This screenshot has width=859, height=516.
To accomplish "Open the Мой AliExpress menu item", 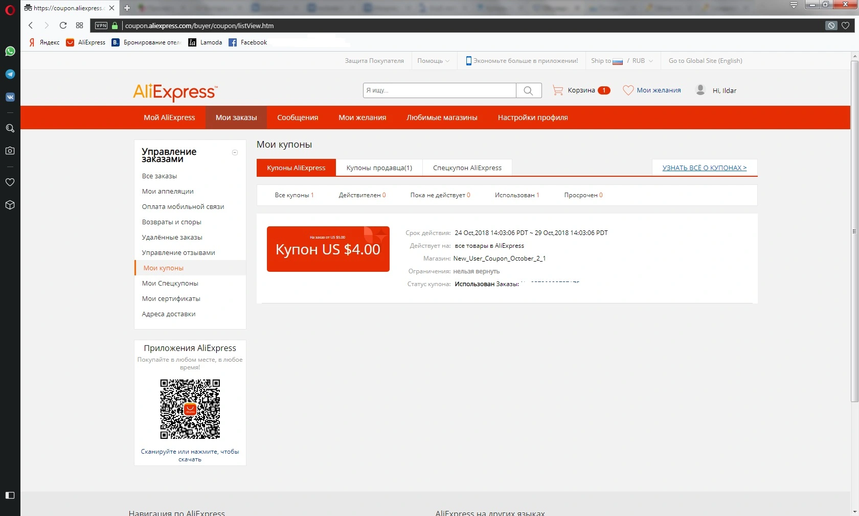I will [x=169, y=118].
